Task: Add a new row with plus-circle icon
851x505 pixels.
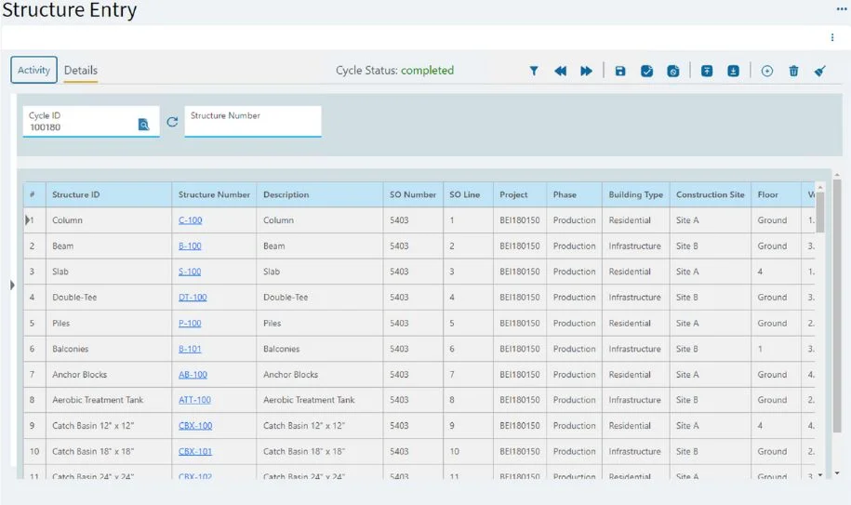Action: coord(766,71)
